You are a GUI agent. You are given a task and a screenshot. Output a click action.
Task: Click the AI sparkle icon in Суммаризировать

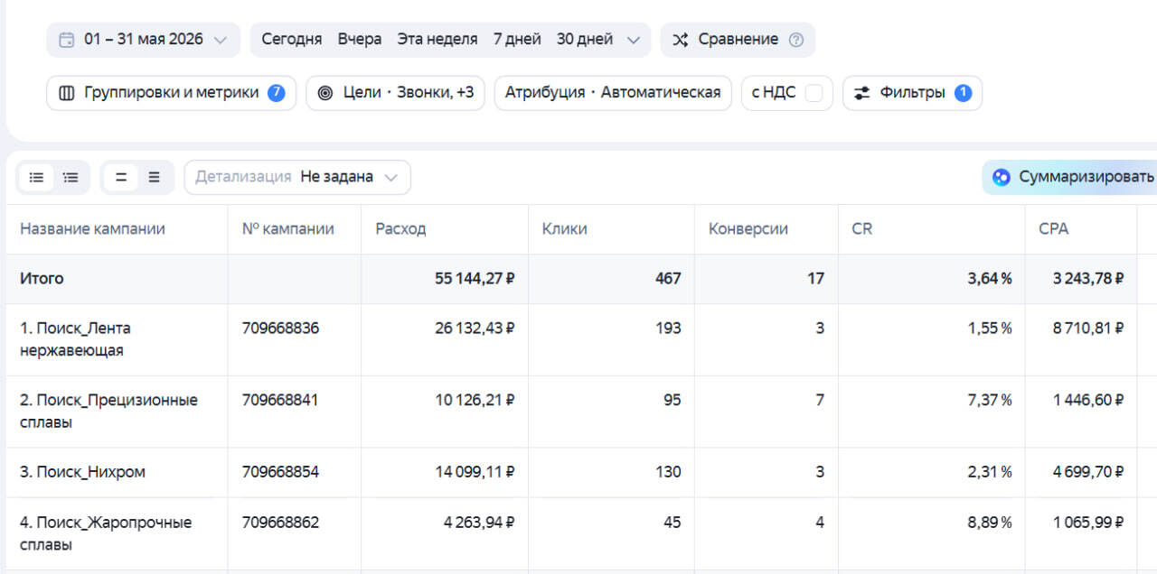pos(1001,177)
